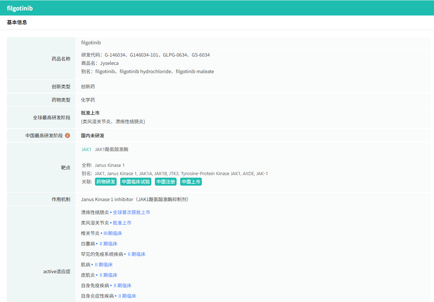Click III期临床 link for 椎关节炎

pos(113,234)
